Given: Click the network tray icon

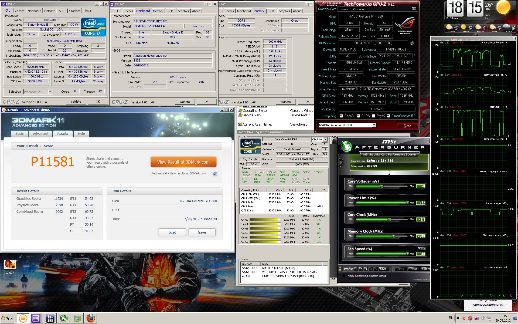Looking at the screenshot, I should pos(490,318).
